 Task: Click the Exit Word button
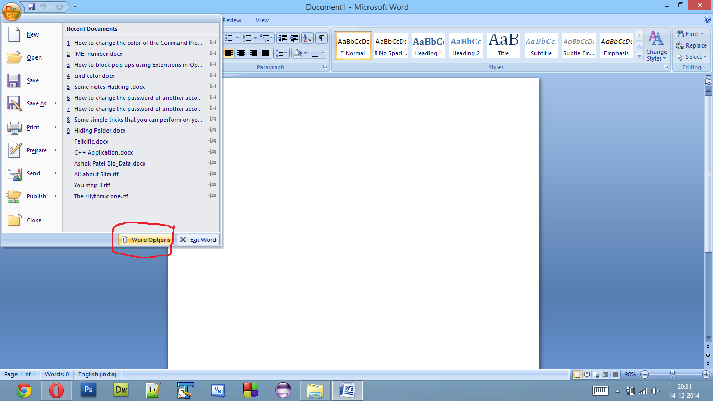198,239
